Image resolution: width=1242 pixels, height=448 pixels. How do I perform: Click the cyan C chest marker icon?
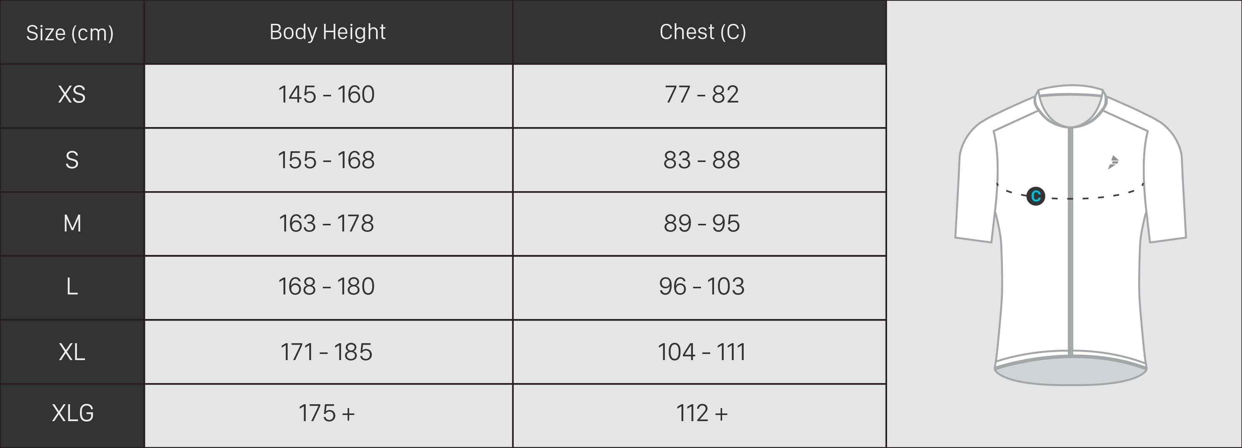[x=1036, y=196]
